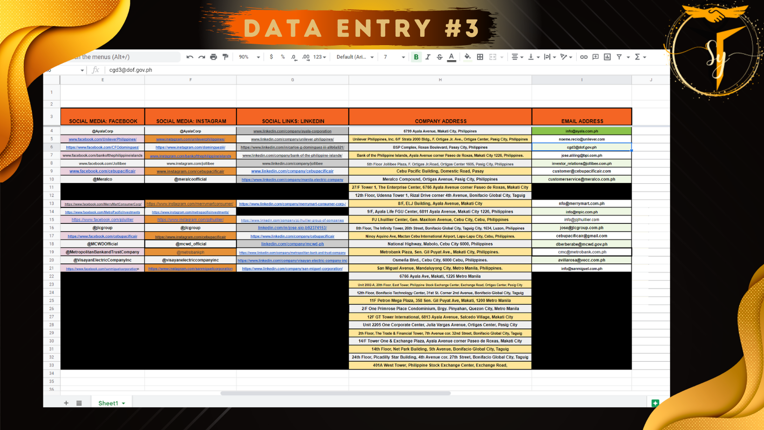Select the info@ayala.com.ph email cell

pos(582,131)
